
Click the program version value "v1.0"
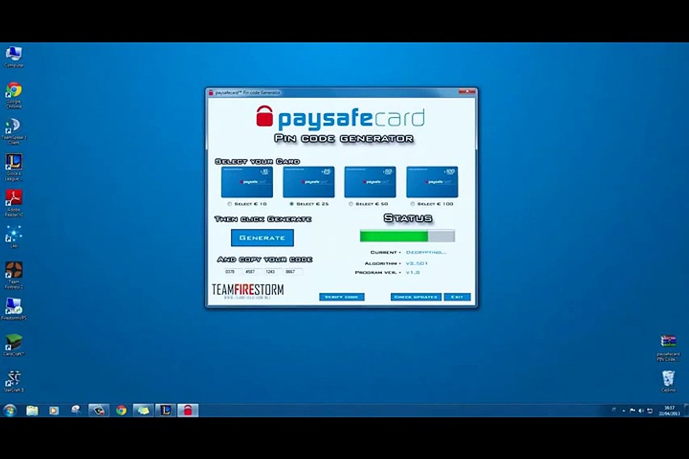click(413, 273)
